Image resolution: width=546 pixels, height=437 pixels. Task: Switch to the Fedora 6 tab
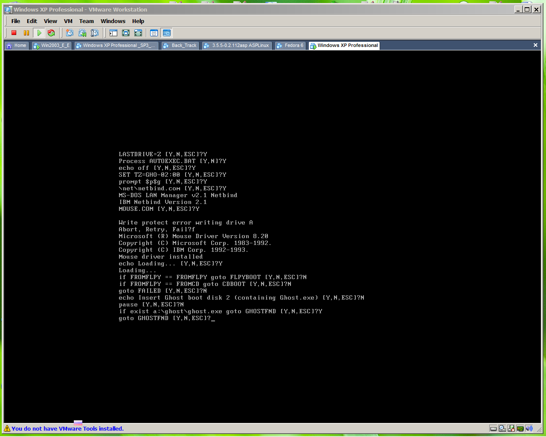click(x=290, y=46)
